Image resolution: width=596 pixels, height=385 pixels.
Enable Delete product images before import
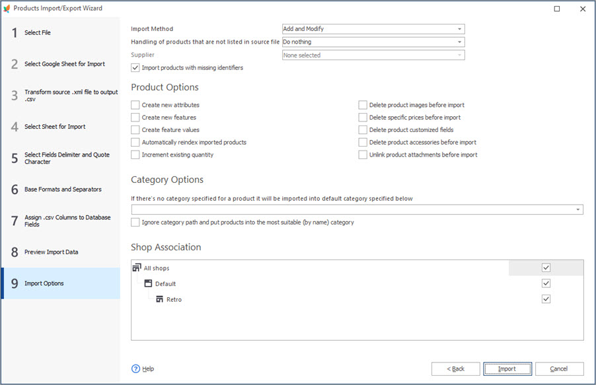click(x=363, y=105)
